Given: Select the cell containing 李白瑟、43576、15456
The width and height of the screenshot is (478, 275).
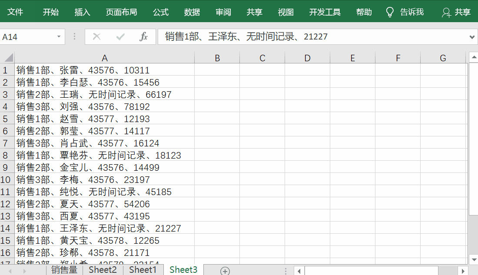Looking at the screenshot, I should tap(105, 82).
